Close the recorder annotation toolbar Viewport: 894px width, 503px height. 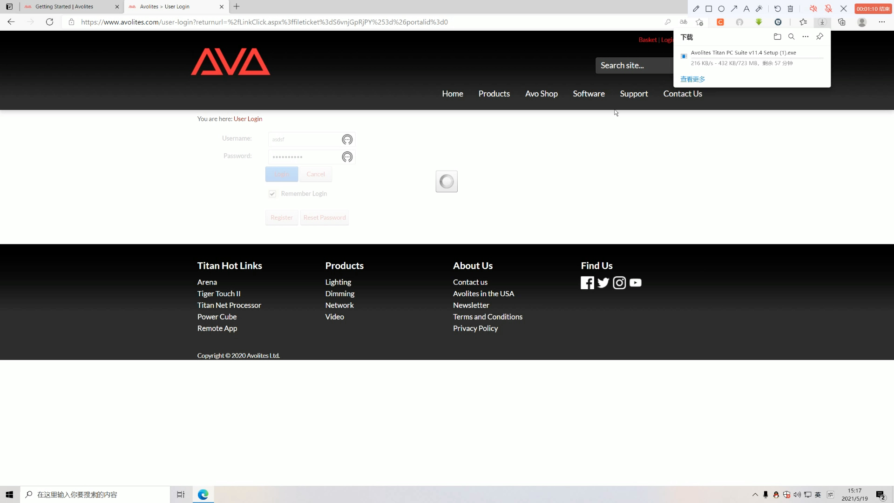point(844,9)
